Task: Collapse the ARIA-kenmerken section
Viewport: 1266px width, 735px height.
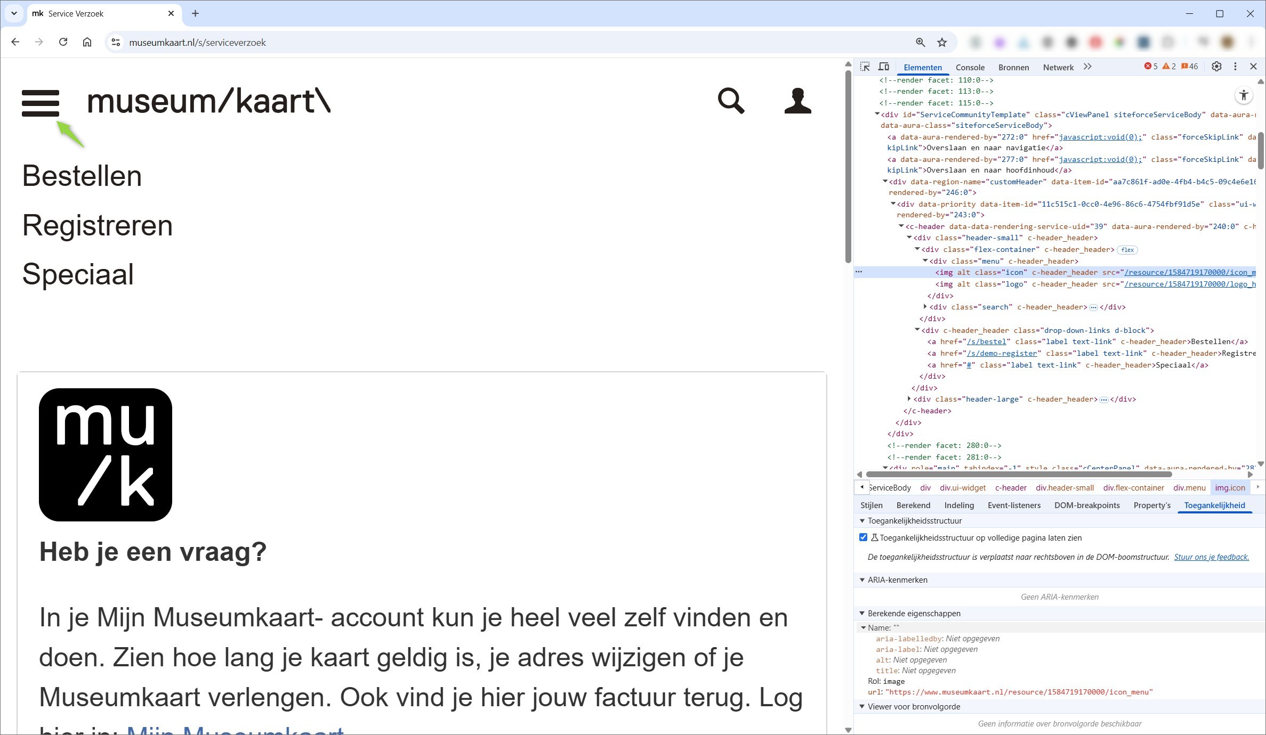Action: 862,580
